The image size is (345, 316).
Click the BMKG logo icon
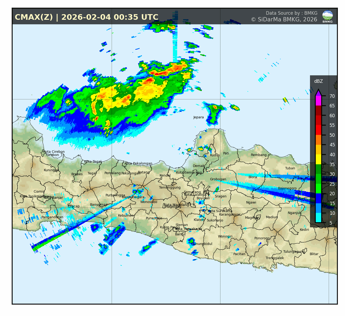[x=327, y=16]
